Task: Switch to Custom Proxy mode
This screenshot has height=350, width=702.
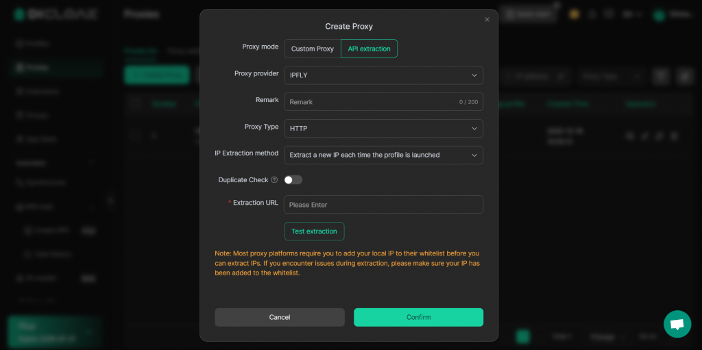Action: tap(312, 49)
